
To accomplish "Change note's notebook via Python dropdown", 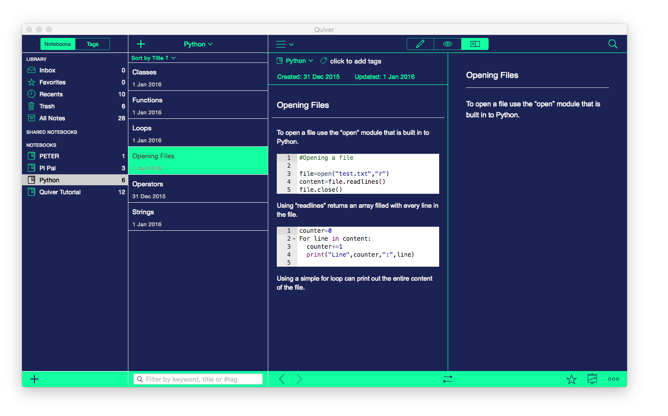I will click(x=295, y=61).
